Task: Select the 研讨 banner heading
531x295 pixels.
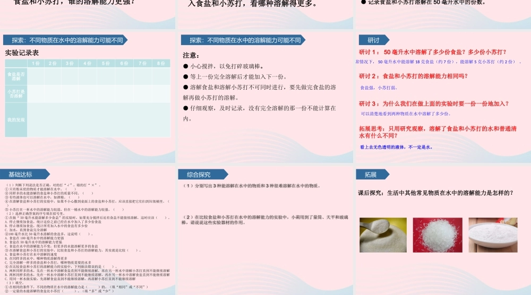Action: point(373,40)
